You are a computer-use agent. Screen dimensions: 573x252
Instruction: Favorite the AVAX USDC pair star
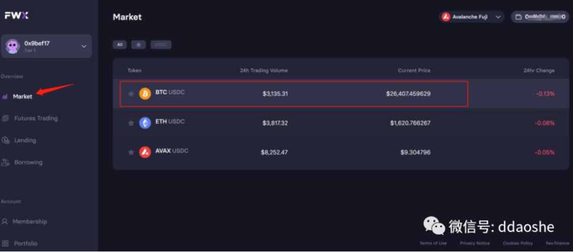pyautogui.click(x=131, y=152)
